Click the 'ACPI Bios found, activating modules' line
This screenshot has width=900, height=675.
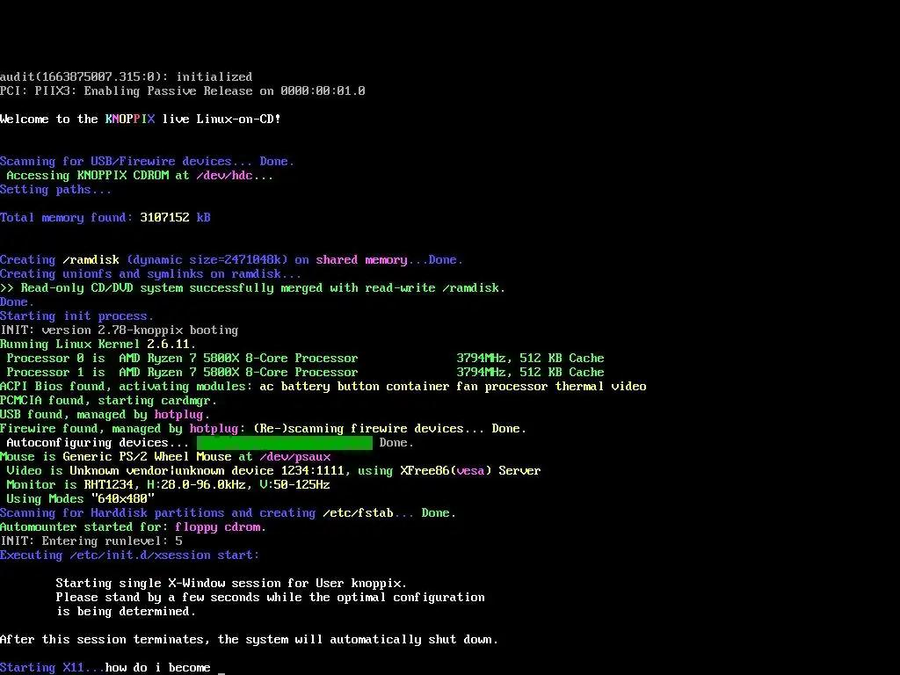coord(323,387)
